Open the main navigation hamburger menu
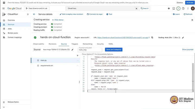Screen dimensions: 195x109 click(4, 8)
